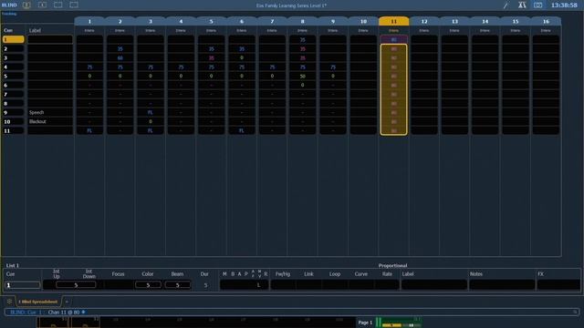
Task: Select cue 1 row in the cue column
Action: (x=13, y=39)
